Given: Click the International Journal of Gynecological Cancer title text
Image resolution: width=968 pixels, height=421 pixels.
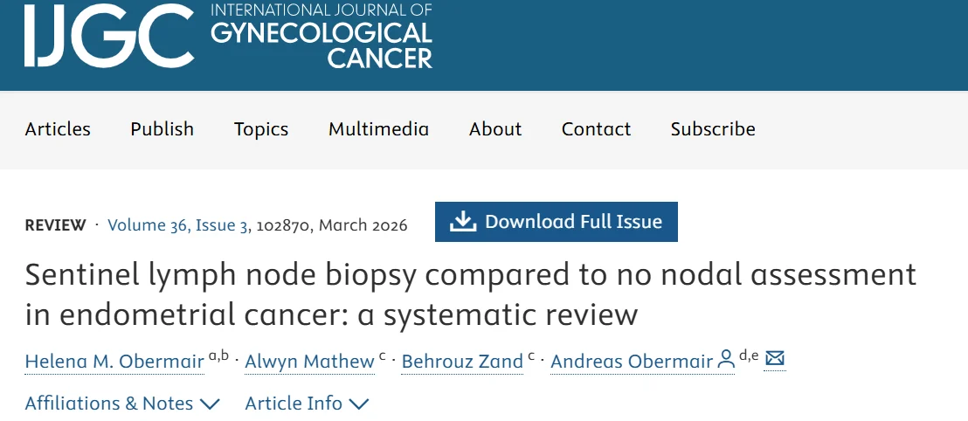Looking at the screenshot, I should click(x=322, y=37).
